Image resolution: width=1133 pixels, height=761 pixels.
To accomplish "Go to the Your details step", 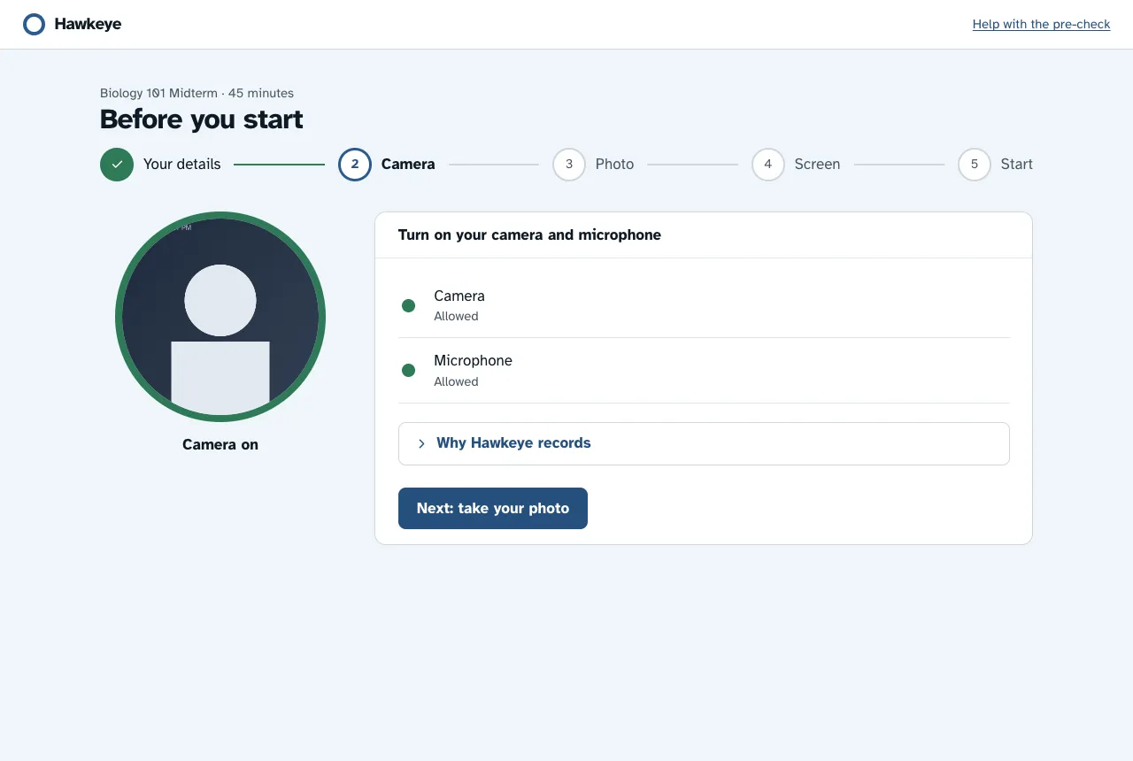I will tap(160, 165).
